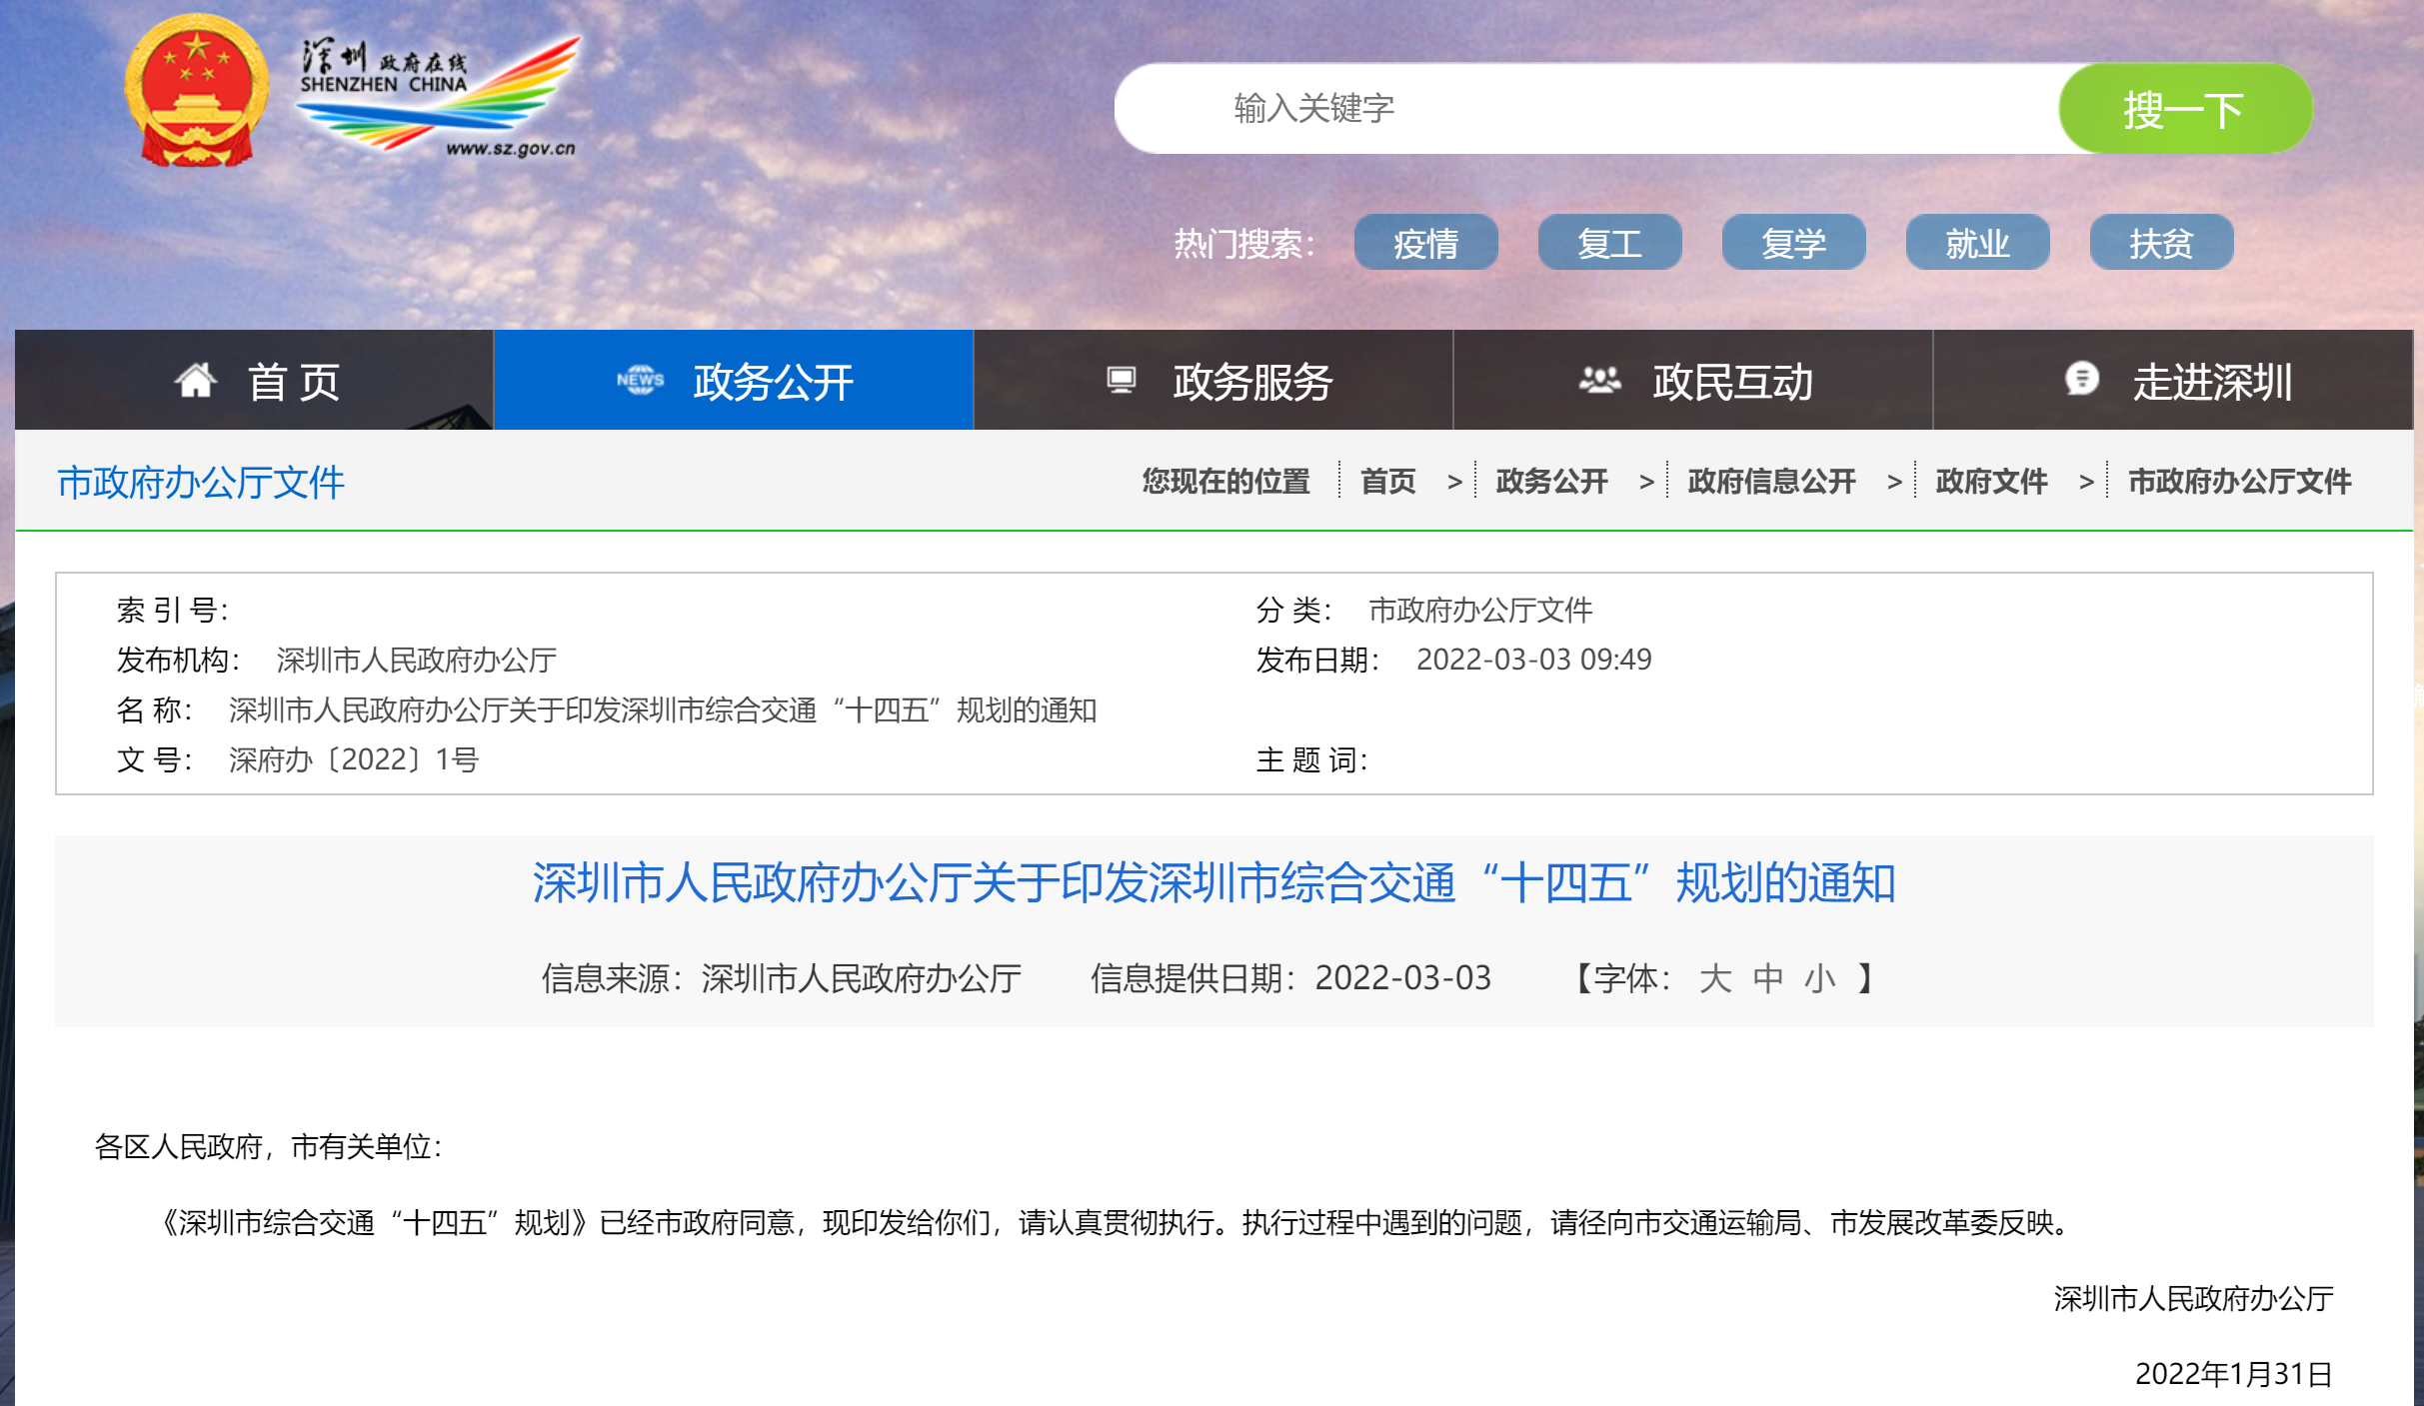Screen dimensions: 2424x1406
Task: Set font size to 中
Action: tap(1767, 978)
